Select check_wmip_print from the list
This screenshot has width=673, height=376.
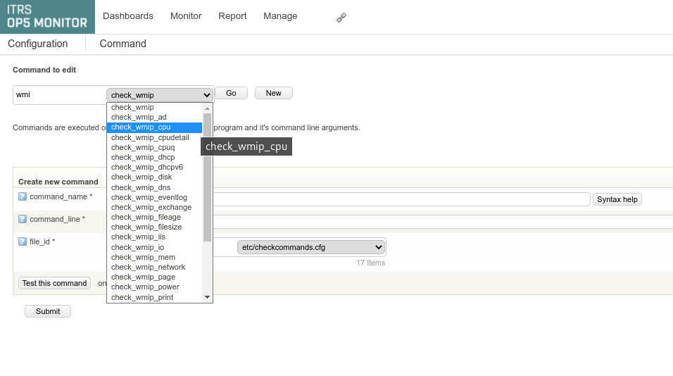[x=154, y=297]
